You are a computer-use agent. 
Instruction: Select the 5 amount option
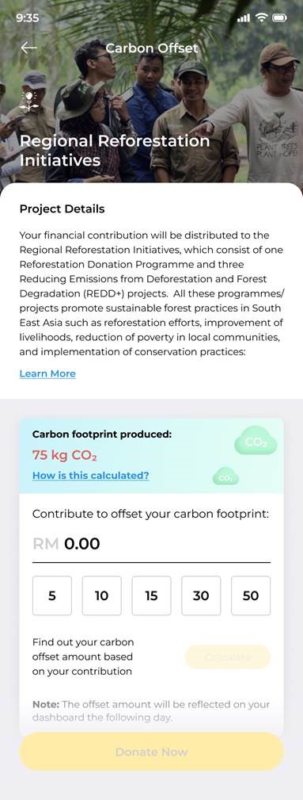click(52, 595)
